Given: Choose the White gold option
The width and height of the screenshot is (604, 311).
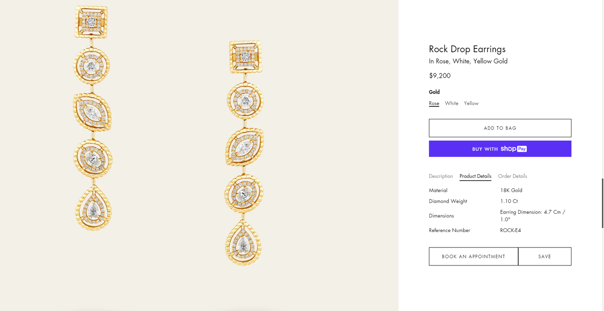Looking at the screenshot, I should tap(451, 104).
